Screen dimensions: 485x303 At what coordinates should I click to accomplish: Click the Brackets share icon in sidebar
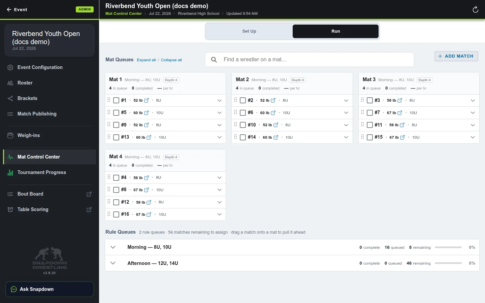point(10,98)
